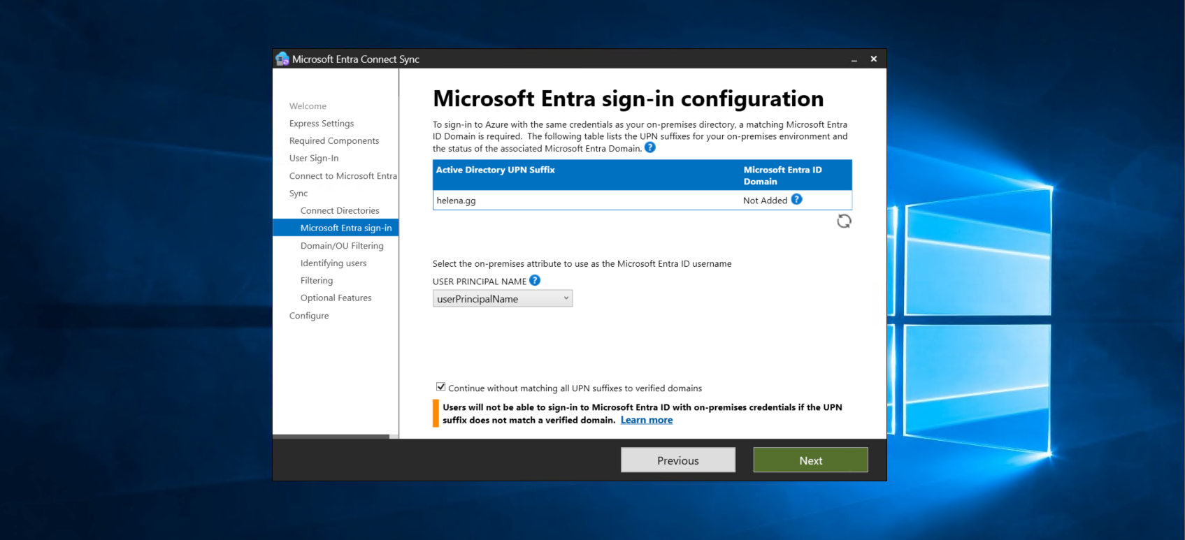Open the userPrincipalName dropdown

502,299
